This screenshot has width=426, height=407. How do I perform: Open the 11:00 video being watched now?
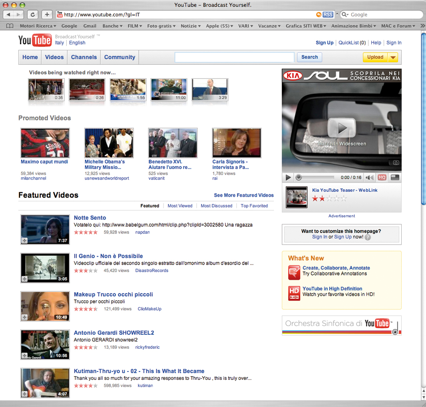point(169,90)
